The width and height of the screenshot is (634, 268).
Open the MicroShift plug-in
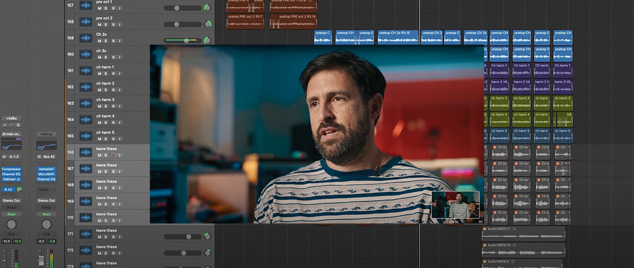[x=46, y=174]
